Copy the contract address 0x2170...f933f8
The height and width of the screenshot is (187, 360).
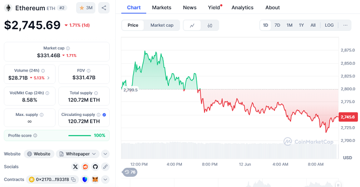73,180
